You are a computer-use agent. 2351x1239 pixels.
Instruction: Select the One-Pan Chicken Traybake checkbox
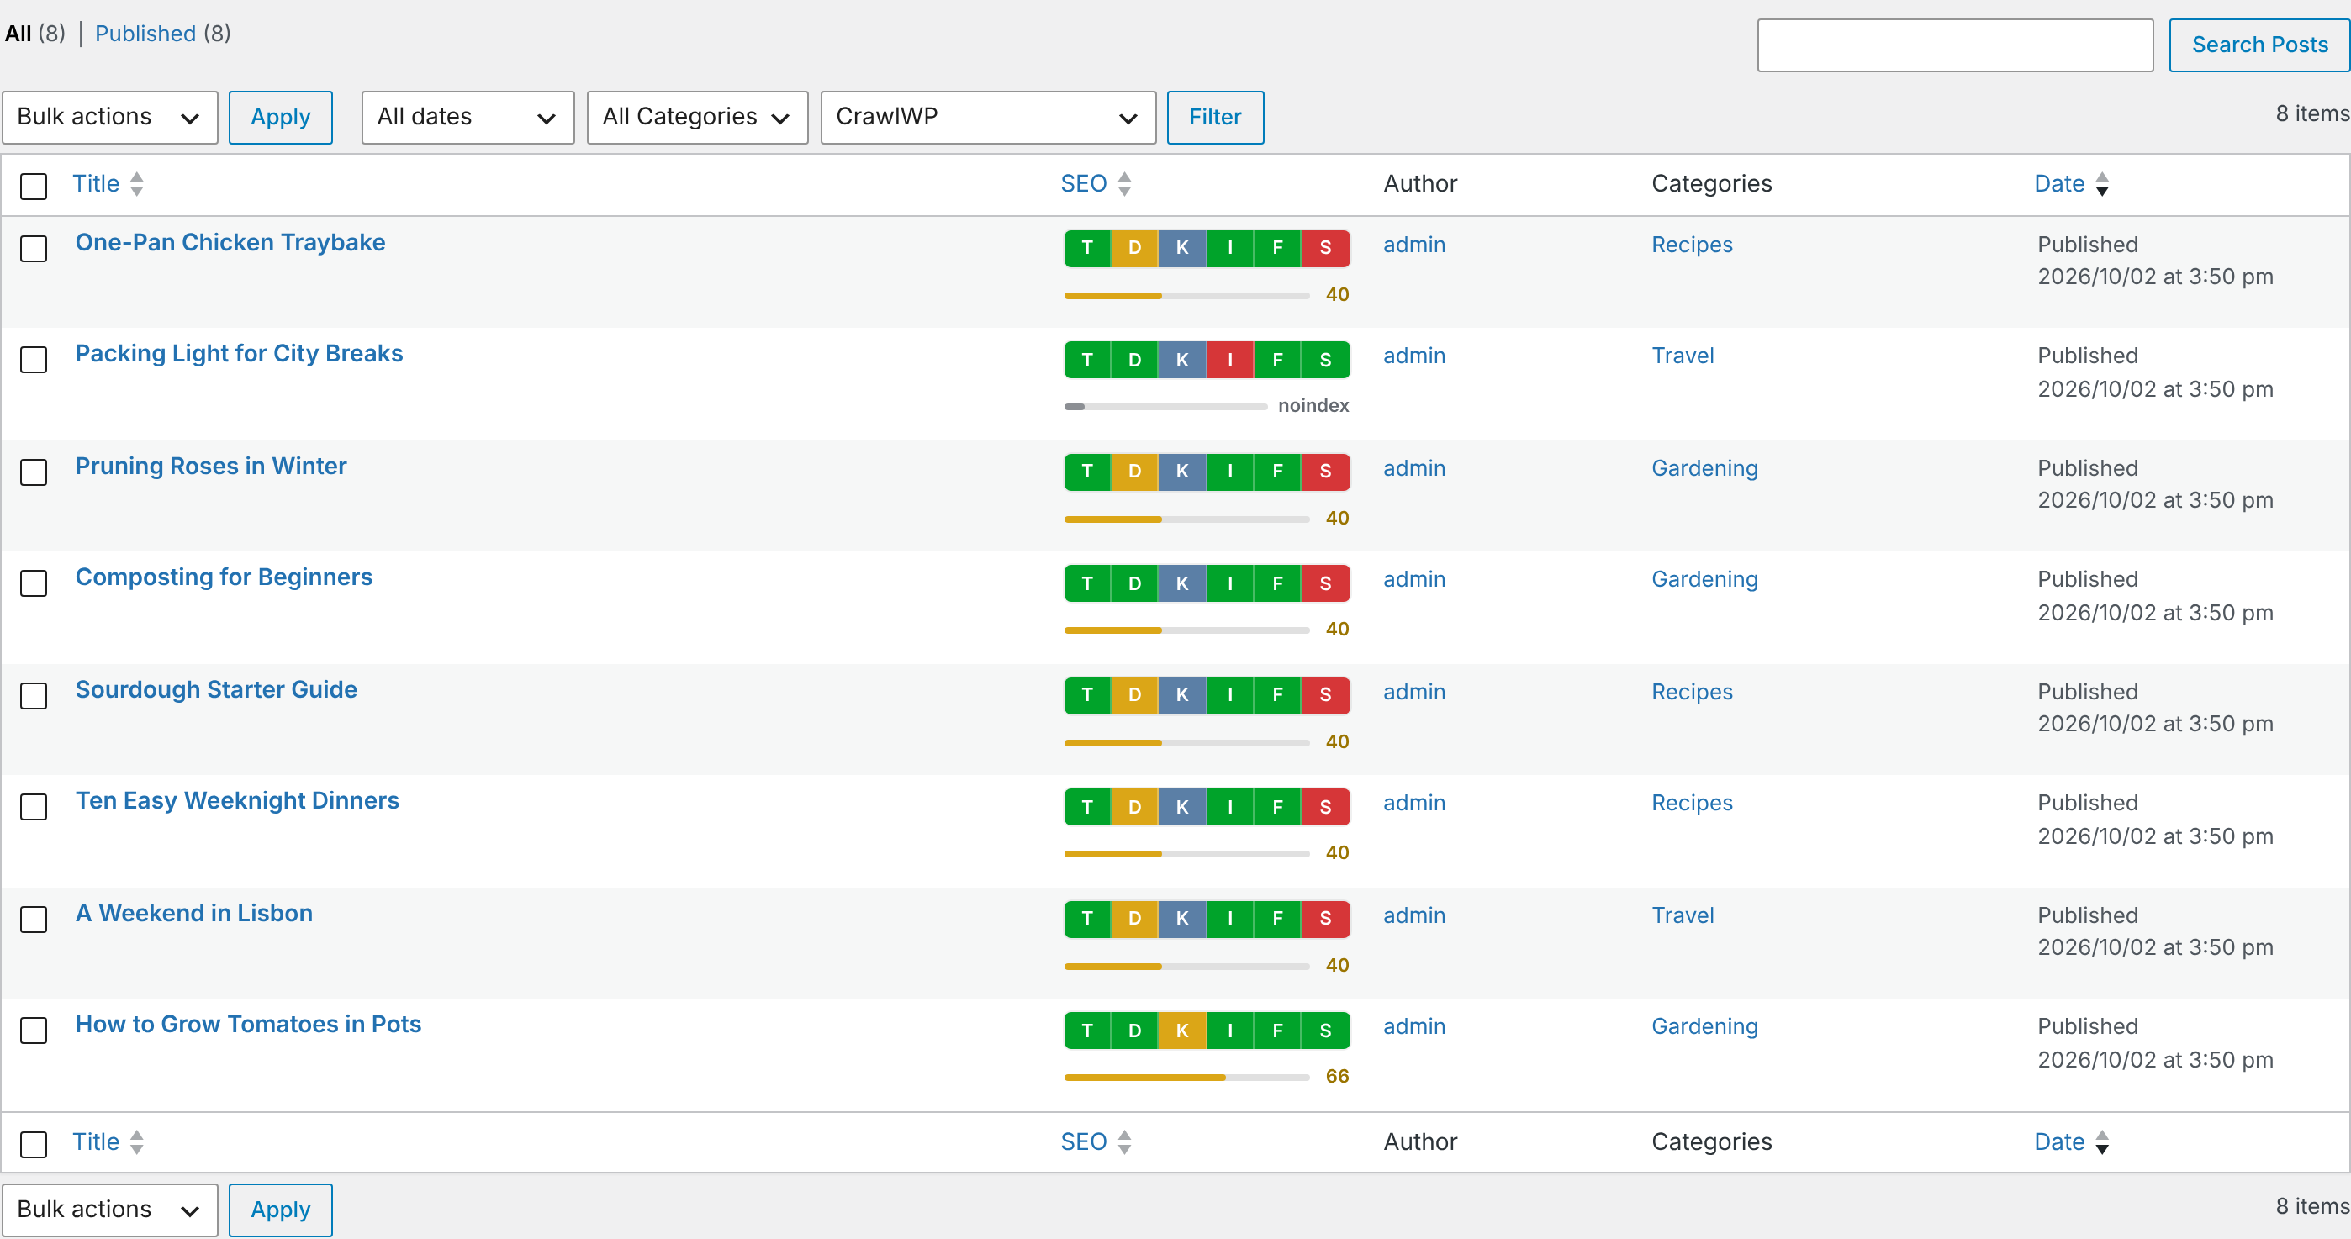point(34,248)
